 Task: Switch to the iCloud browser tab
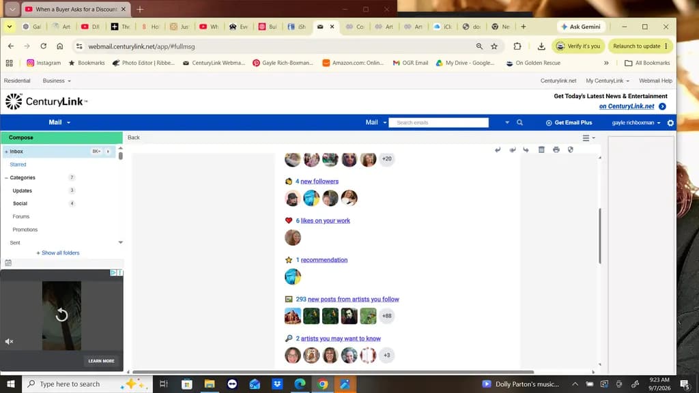point(443,27)
